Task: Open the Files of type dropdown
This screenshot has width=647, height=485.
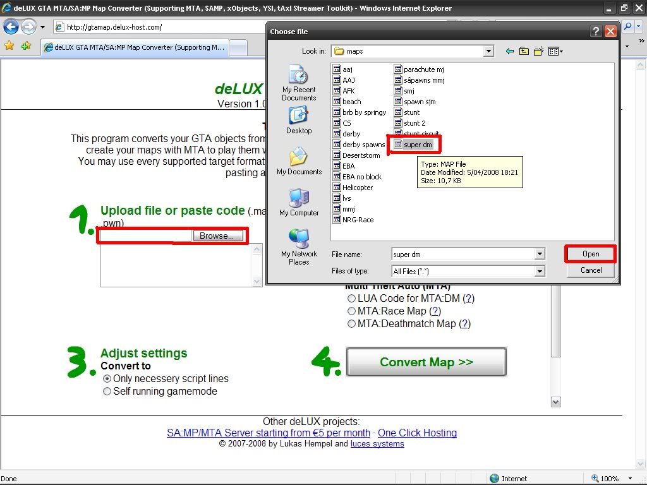Action: [540, 272]
